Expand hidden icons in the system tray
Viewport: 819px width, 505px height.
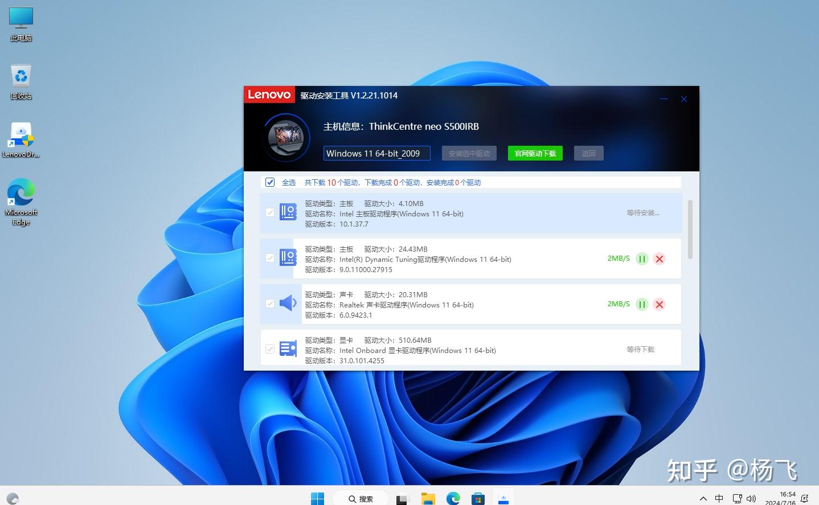pyautogui.click(x=703, y=498)
